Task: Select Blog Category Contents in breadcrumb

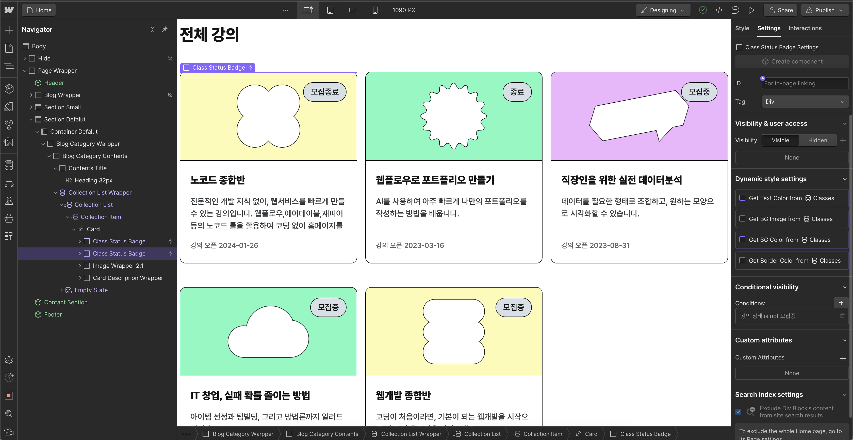Action: point(322,434)
